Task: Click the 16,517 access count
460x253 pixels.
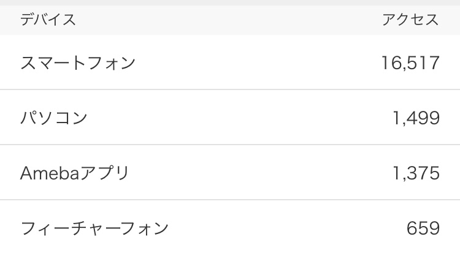Action: [410, 62]
